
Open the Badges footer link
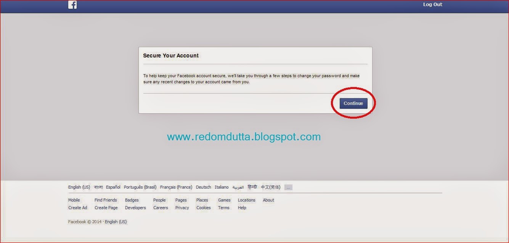coord(132,200)
